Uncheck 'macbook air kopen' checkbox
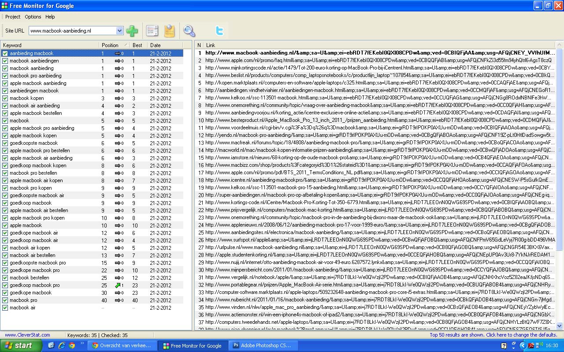 coord(5,248)
